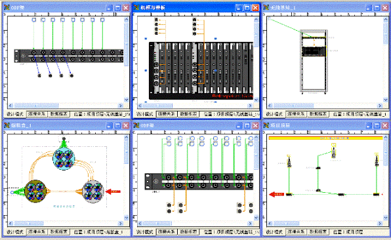Select the cyan fiber tube in 熔接盒_1 window
The image size is (391, 240).
[64, 159]
